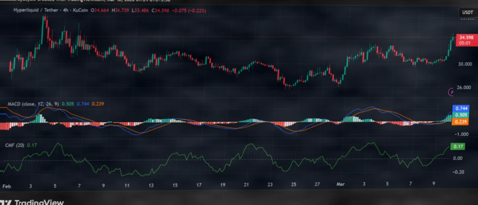
Task: Click the 11 date on time axis
Action: tap(127, 185)
